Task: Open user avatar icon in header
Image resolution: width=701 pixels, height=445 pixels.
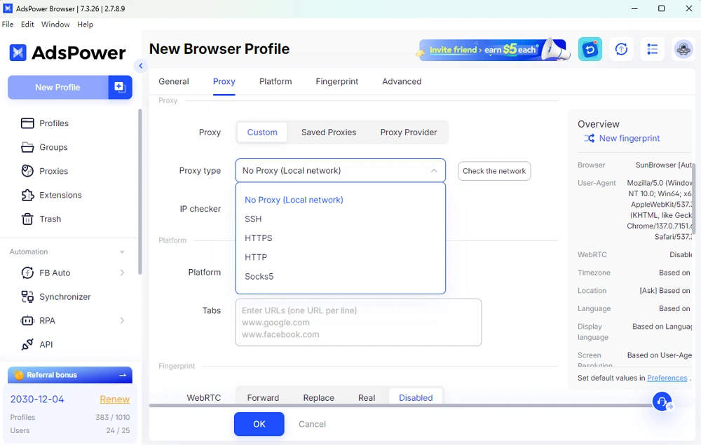Action: click(683, 49)
